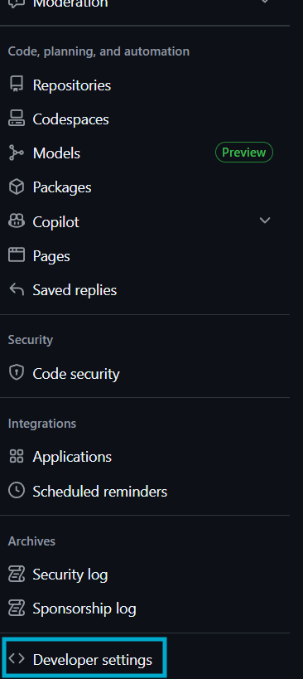Click the Code security shield icon
303x679 pixels.
coord(17,373)
